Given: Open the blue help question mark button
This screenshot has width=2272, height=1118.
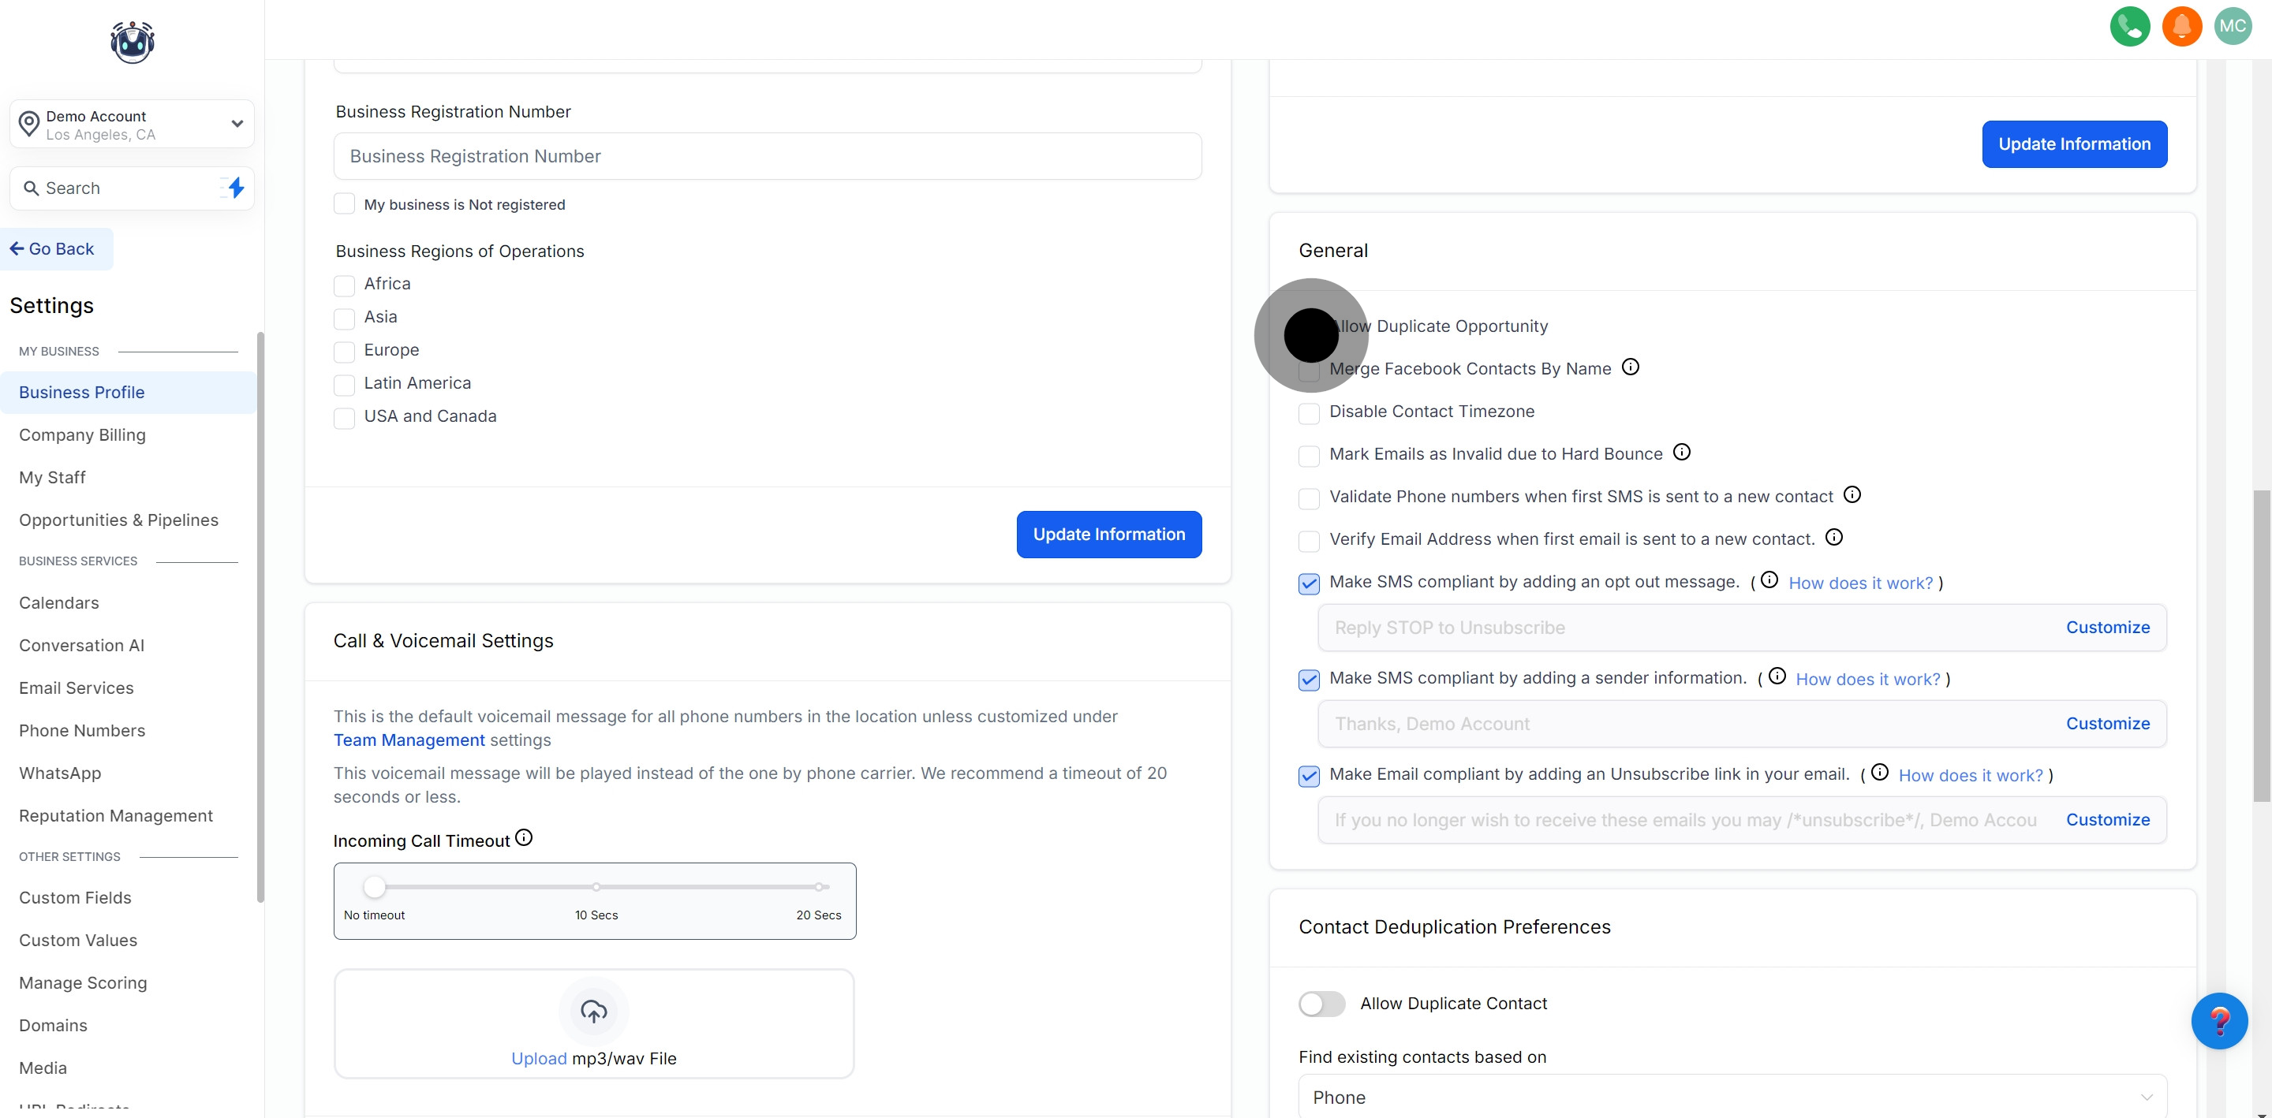Looking at the screenshot, I should [x=2219, y=1021].
